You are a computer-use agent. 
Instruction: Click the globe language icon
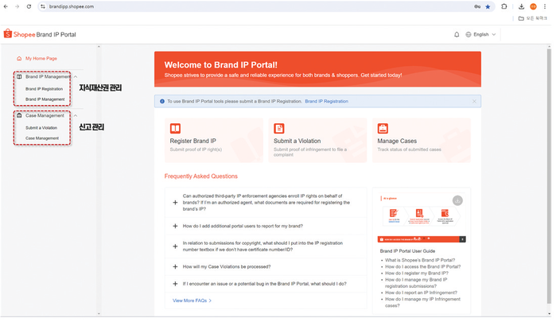pyautogui.click(x=468, y=34)
